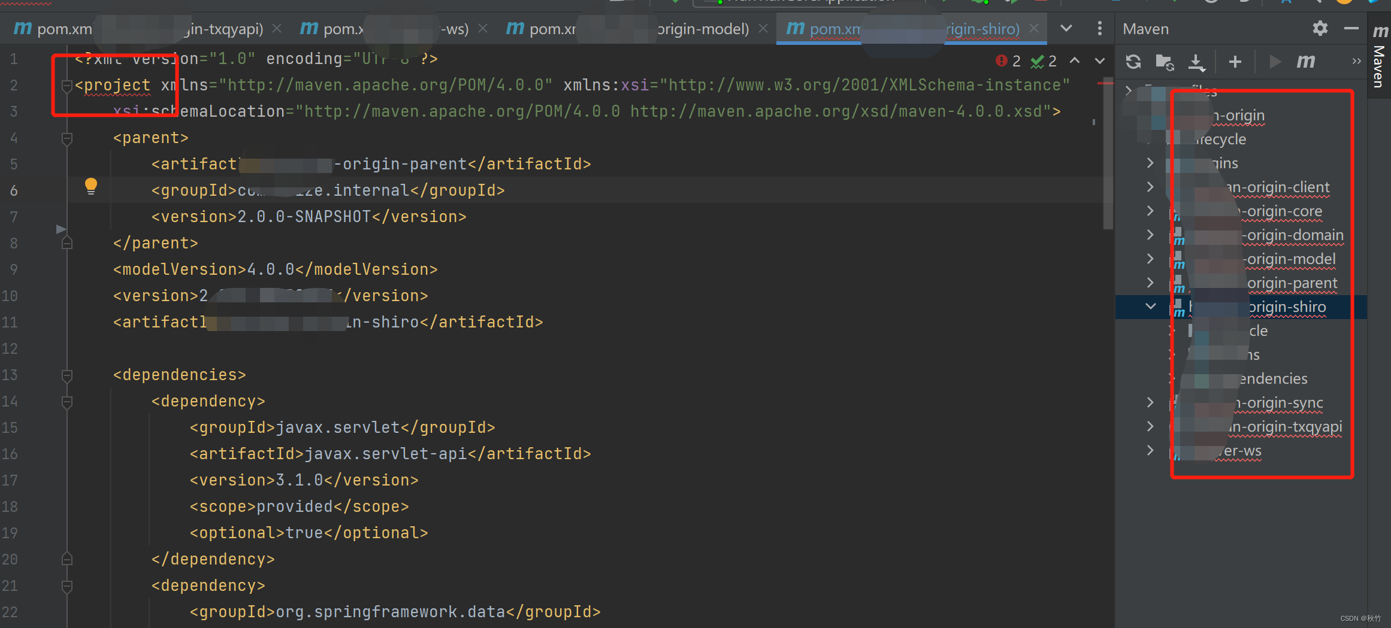Reload all Maven projects

(x=1133, y=62)
